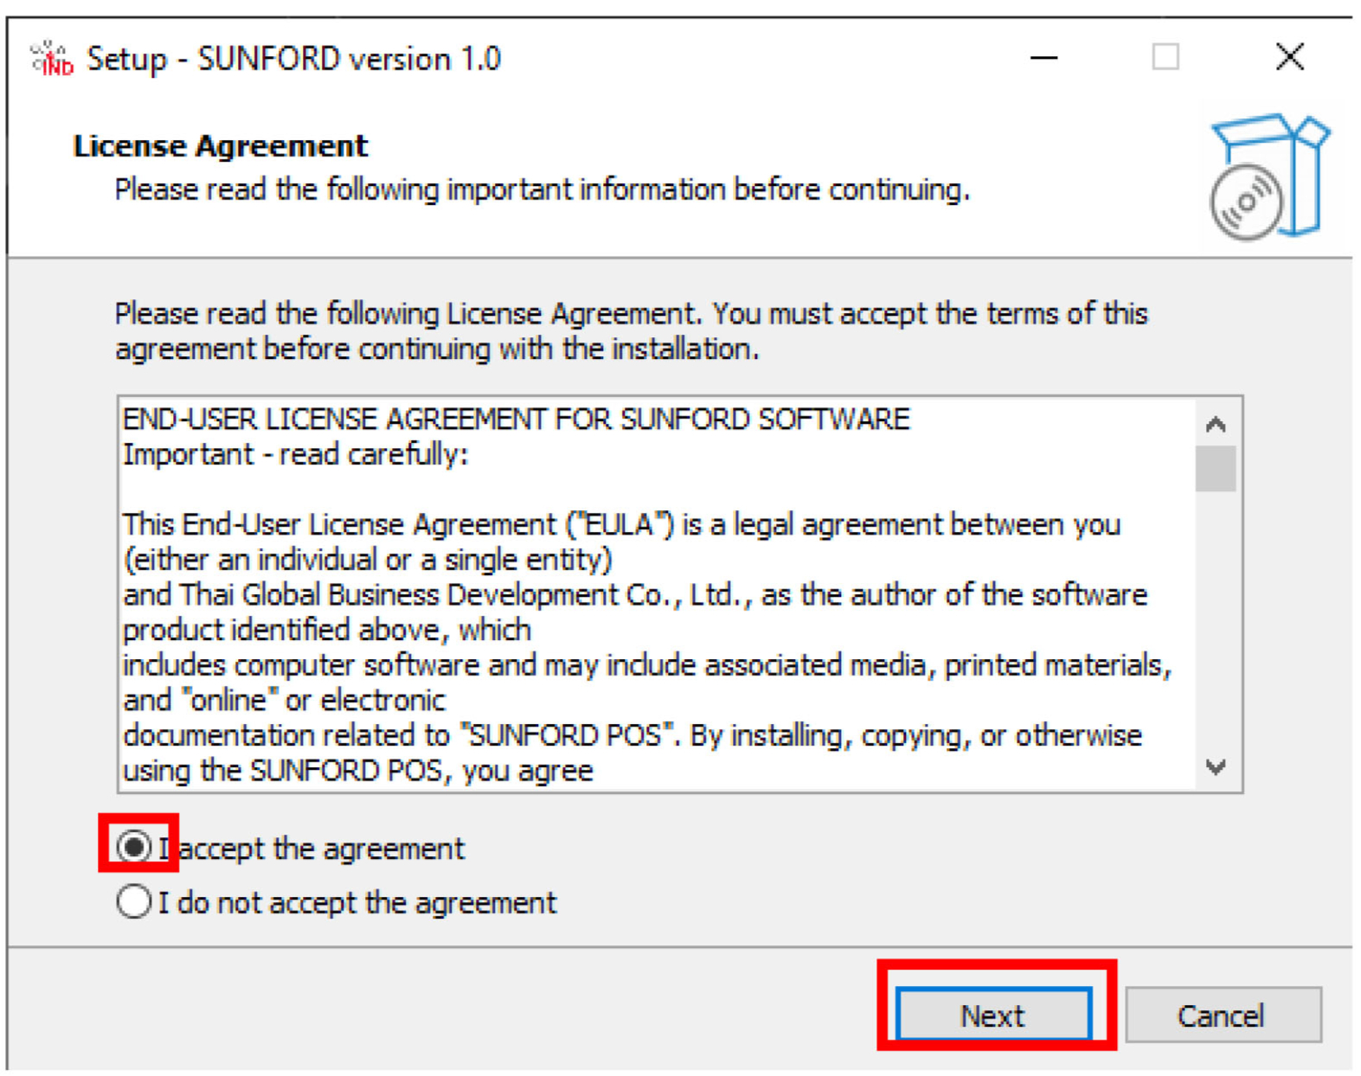Image resolution: width=1361 pixels, height=1076 pixels.
Task: Close the setup wizard with the X
Action: 1289,58
